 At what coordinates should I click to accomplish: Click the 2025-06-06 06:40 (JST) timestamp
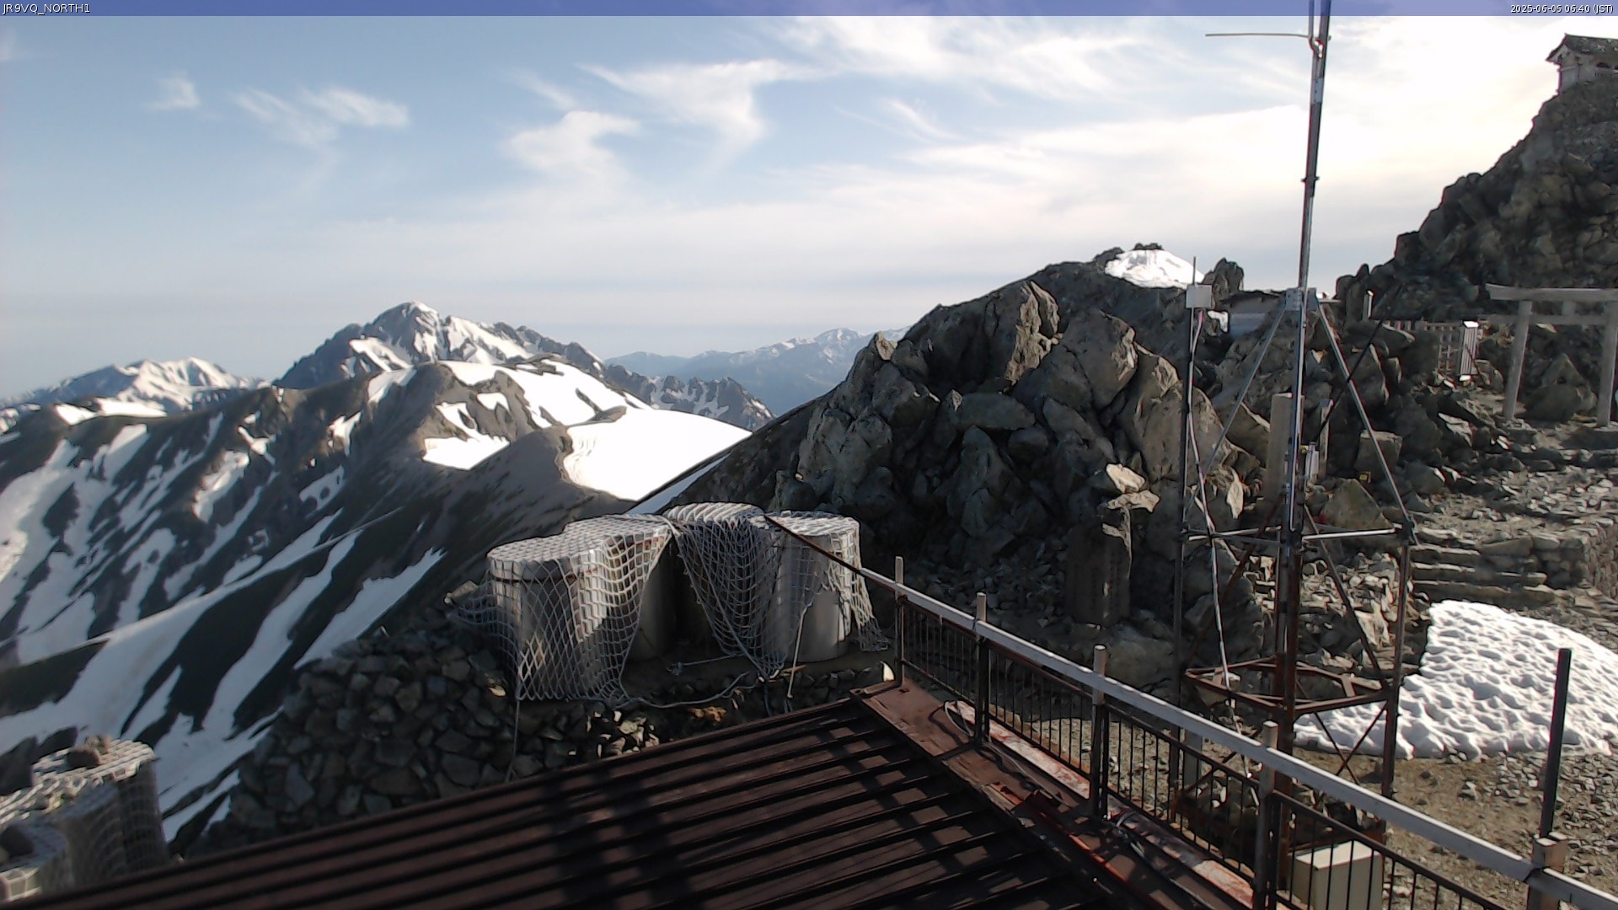[1562, 8]
